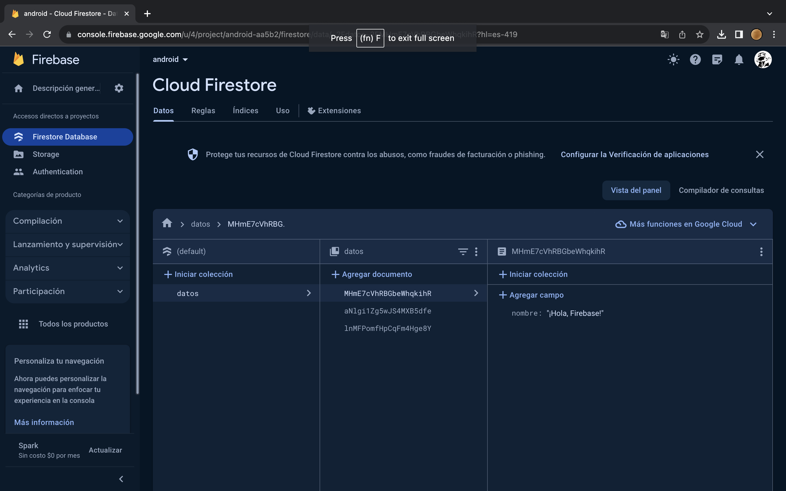
Task: Toggle the light/dark theme sun icon
Action: [x=673, y=60]
